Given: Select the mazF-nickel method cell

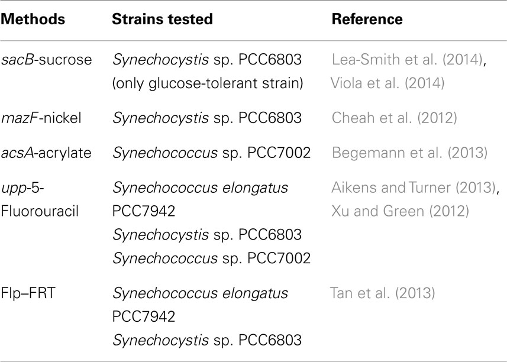Looking at the screenshot, I should (x=41, y=118).
